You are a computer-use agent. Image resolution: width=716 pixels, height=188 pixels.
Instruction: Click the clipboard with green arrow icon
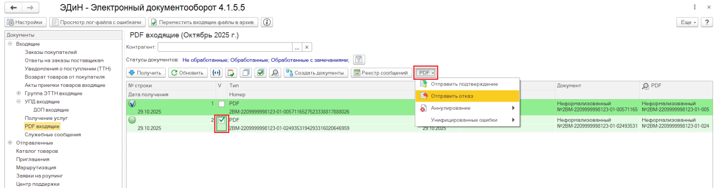click(231, 73)
